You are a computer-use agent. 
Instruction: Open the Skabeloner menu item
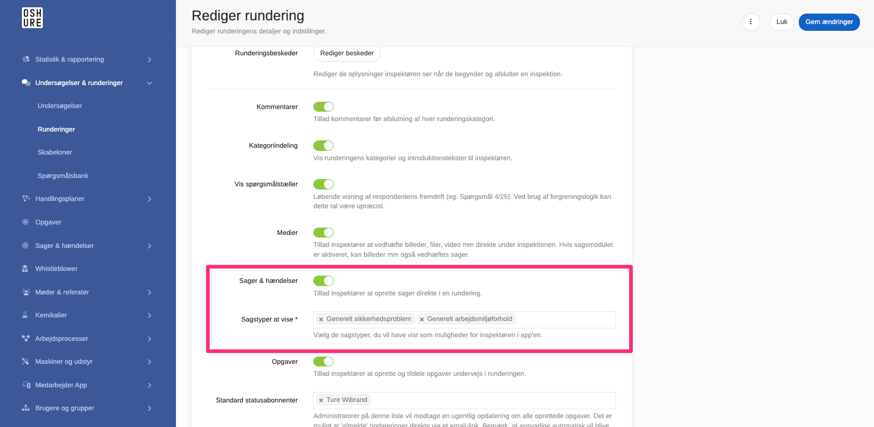pos(55,152)
